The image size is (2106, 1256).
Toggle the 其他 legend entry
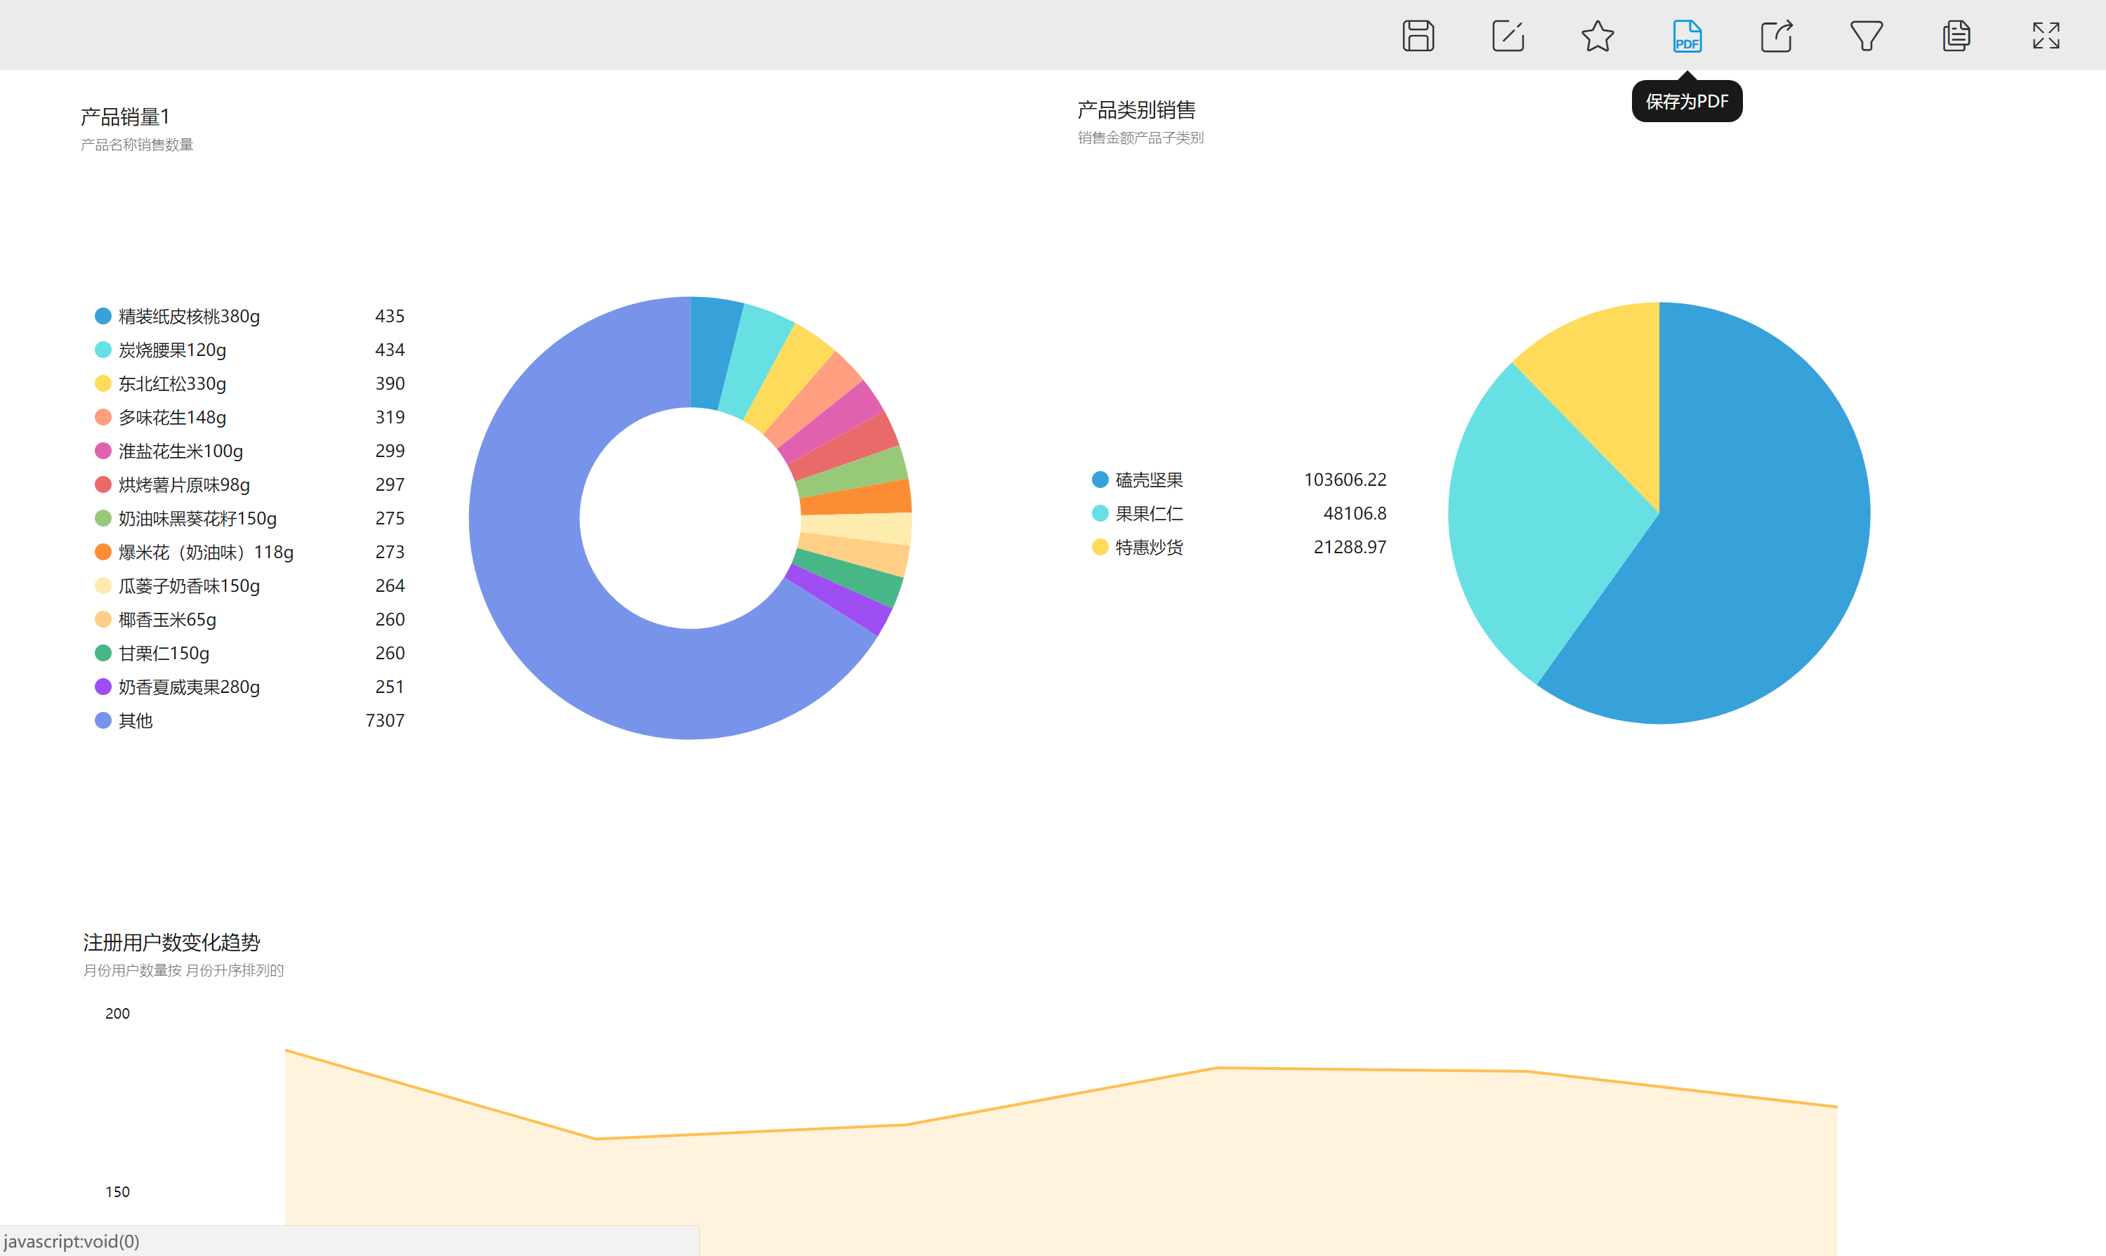(x=135, y=720)
